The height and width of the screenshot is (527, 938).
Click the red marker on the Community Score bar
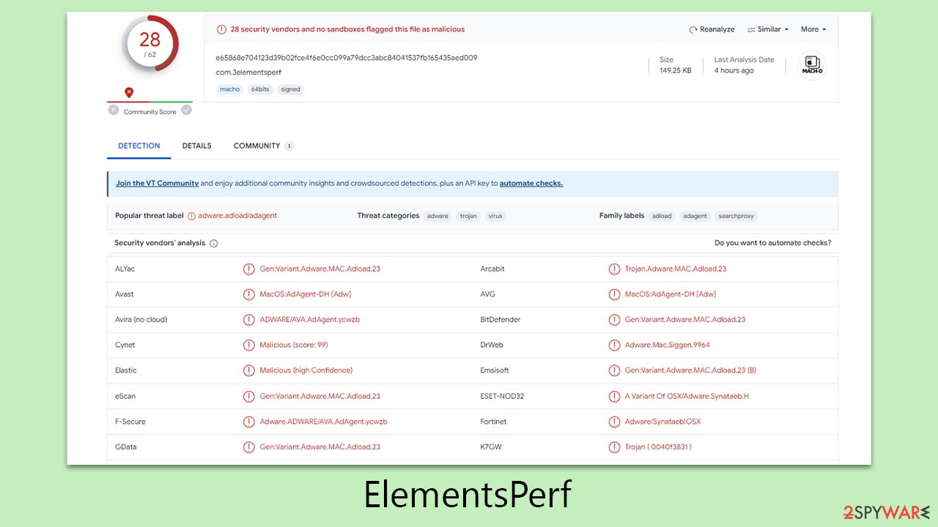click(129, 92)
